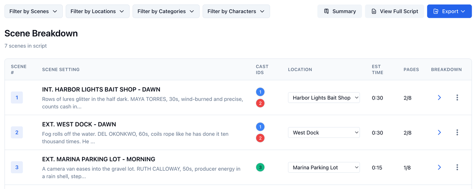Viewport: 476px width, 189px height.
Task: Click 0:30 time in West Dock row
Action: tap(378, 133)
